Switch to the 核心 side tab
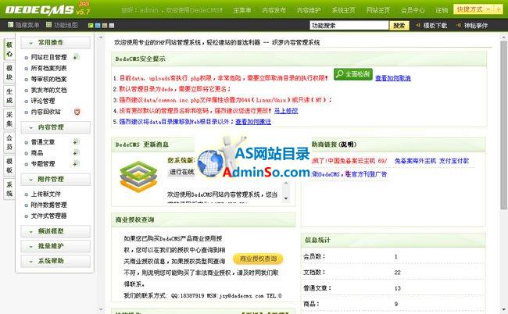 9,49
